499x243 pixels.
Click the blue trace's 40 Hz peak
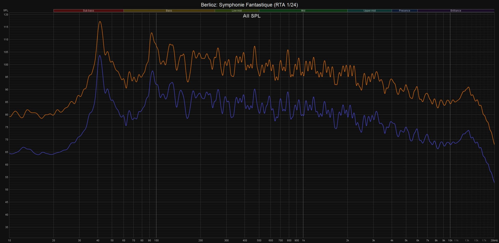(100, 55)
